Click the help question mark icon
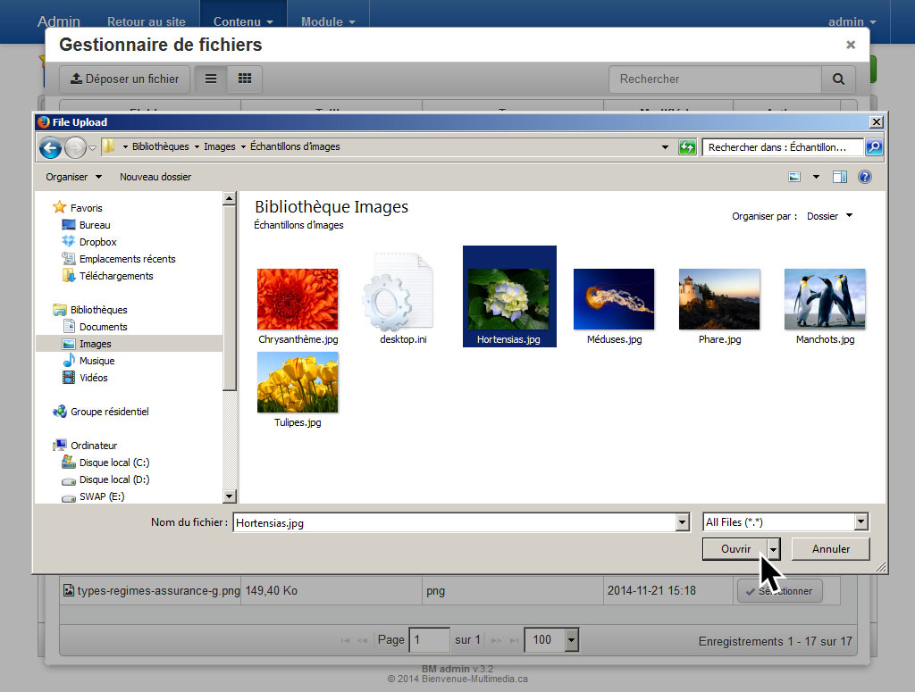 tap(864, 177)
